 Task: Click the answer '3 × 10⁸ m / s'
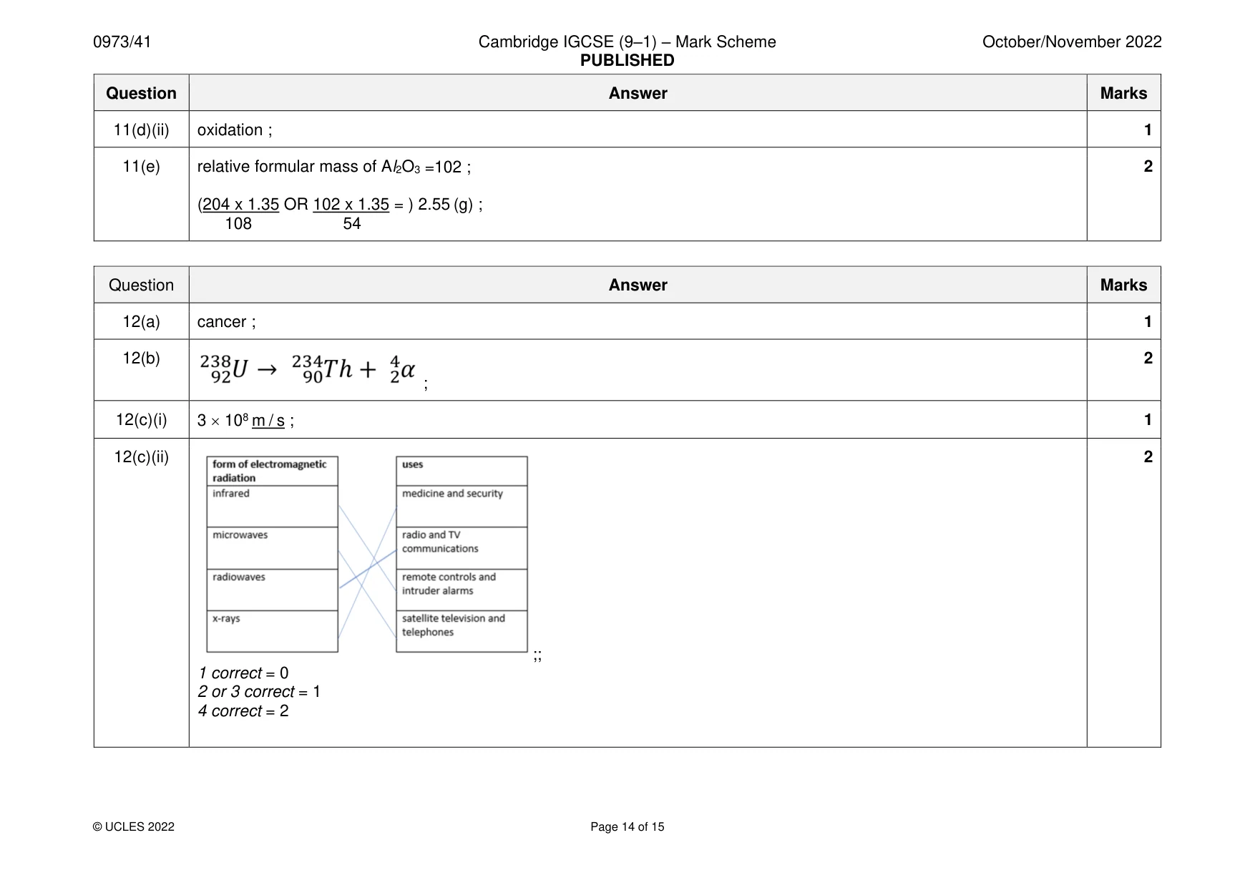click(x=241, y=420)
